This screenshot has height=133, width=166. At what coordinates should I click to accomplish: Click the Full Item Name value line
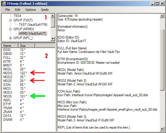point(89,52)
